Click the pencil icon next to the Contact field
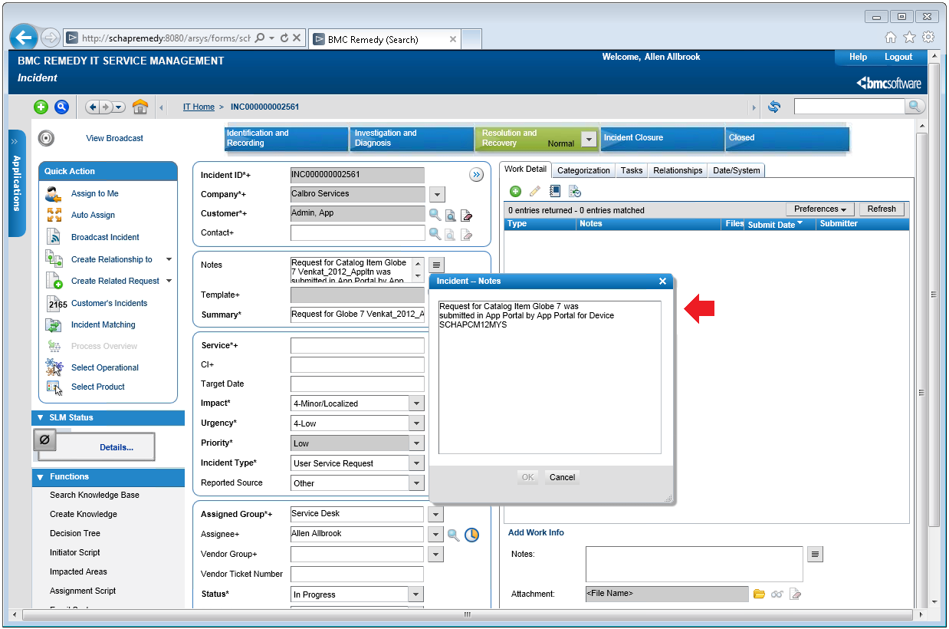 (468, 235)
